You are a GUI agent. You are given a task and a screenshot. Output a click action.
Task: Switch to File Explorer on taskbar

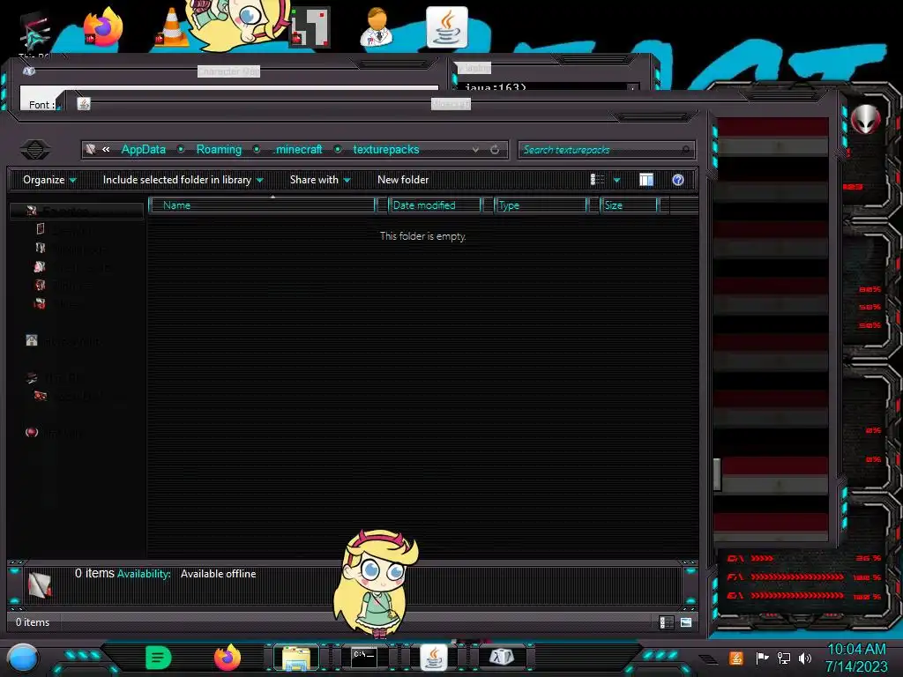point(296,658)
